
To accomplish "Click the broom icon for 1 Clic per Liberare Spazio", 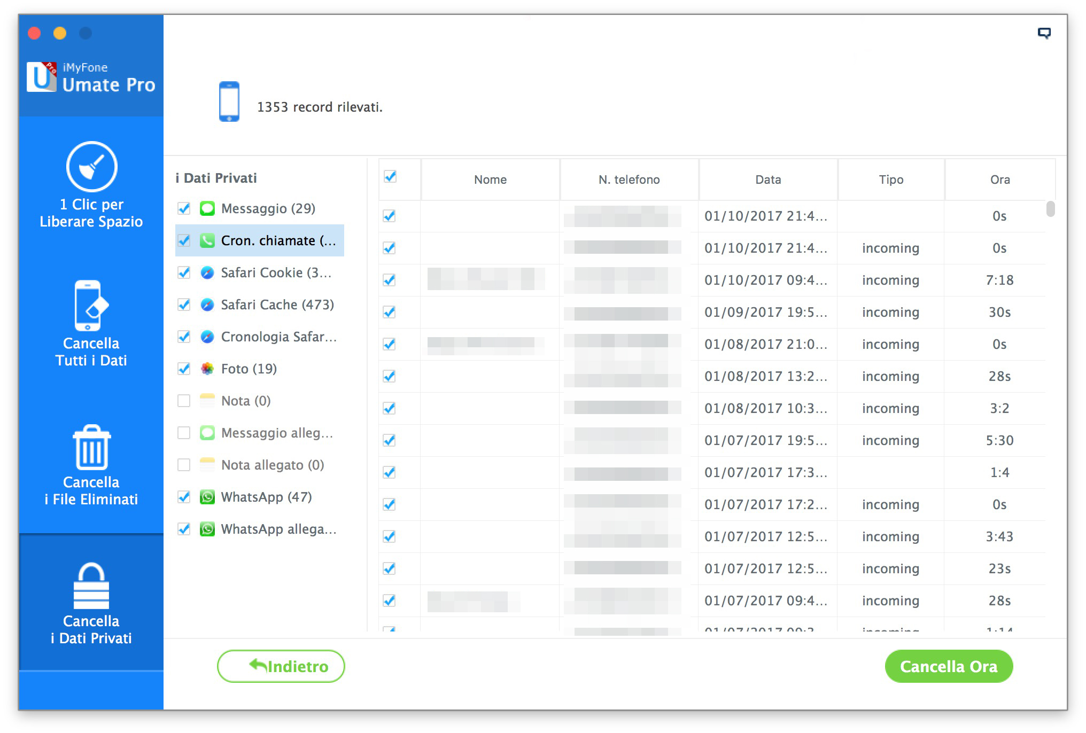I will click(91, 167).
